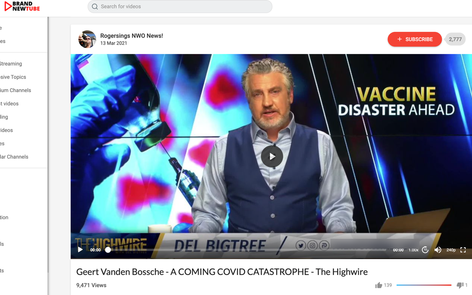Play video using bottom-left play icon
The height and width of the screenshot is (295, 472).
coord(80,250)
